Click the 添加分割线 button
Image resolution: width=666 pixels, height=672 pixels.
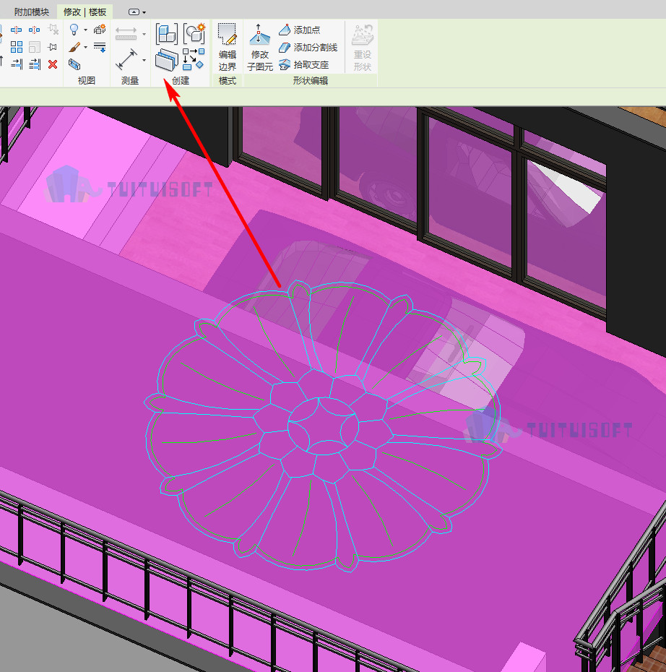[x=308, y=47]
